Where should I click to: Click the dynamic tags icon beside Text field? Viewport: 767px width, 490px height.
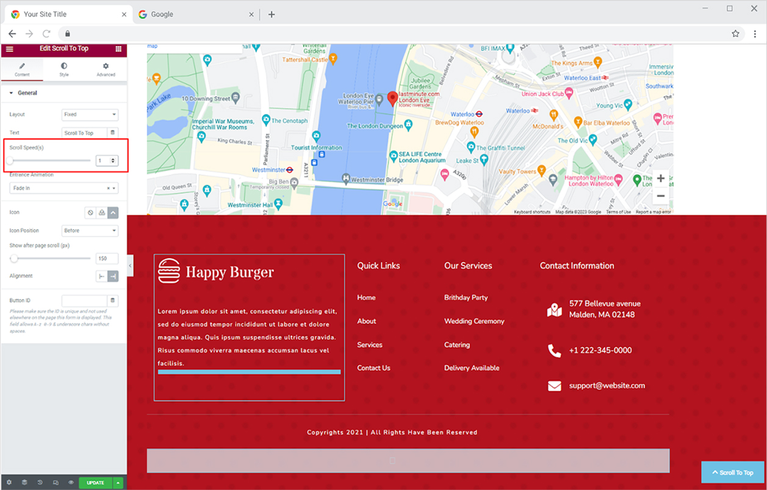(112, 133)
